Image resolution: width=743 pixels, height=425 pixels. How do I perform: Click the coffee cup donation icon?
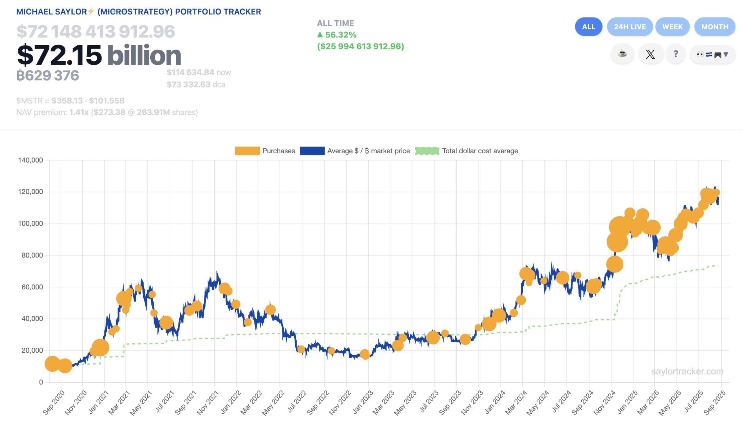(623, 54)
